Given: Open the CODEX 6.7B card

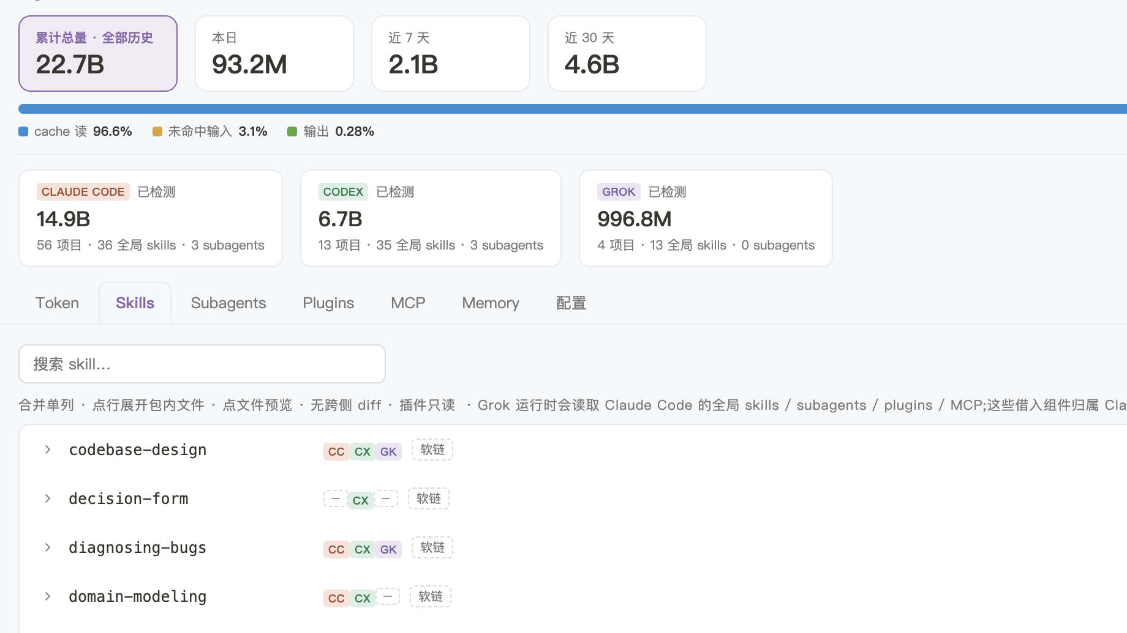Looking at the screenshot, I should tap(431, 218).
